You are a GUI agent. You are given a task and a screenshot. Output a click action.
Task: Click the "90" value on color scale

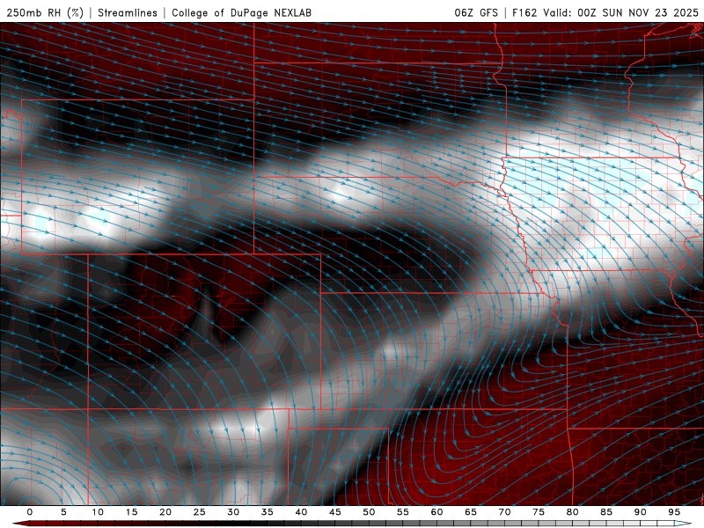[x=641, y=512]
